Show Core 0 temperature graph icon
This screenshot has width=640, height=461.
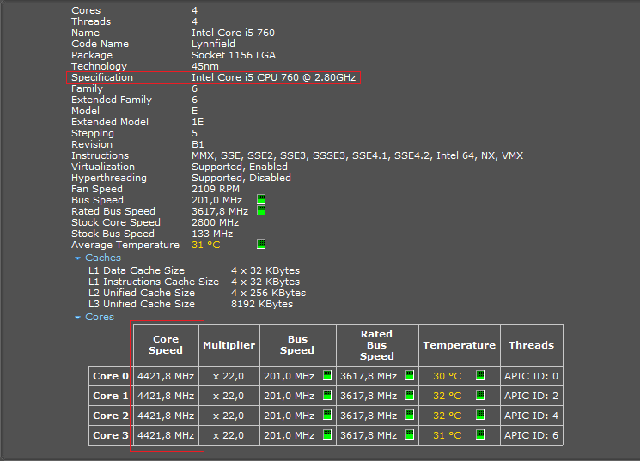(x=480, y=375)
